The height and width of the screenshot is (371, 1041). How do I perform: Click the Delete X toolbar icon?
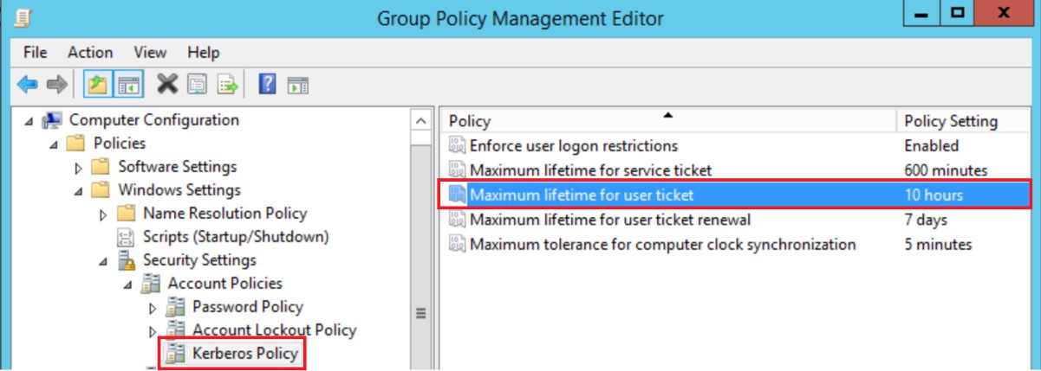(x=166, y=84)
